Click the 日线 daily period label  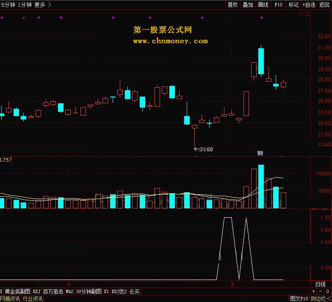320,284
